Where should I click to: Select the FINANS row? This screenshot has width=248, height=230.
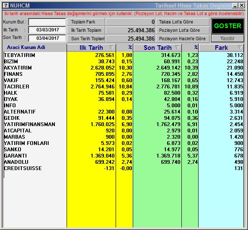pyautogui.click(x=124, y=74)
